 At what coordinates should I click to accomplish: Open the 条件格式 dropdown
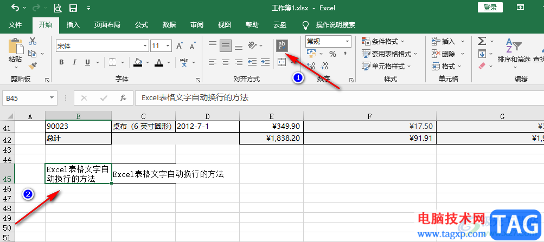point(383,42)
